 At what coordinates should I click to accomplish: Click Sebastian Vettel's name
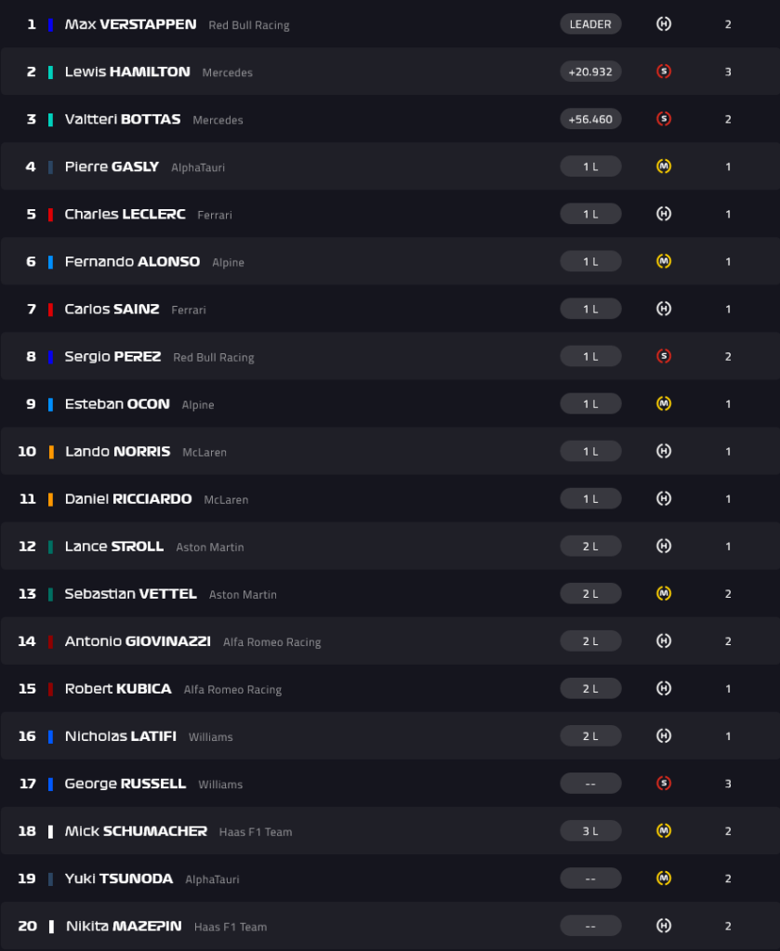coord(130,594)
